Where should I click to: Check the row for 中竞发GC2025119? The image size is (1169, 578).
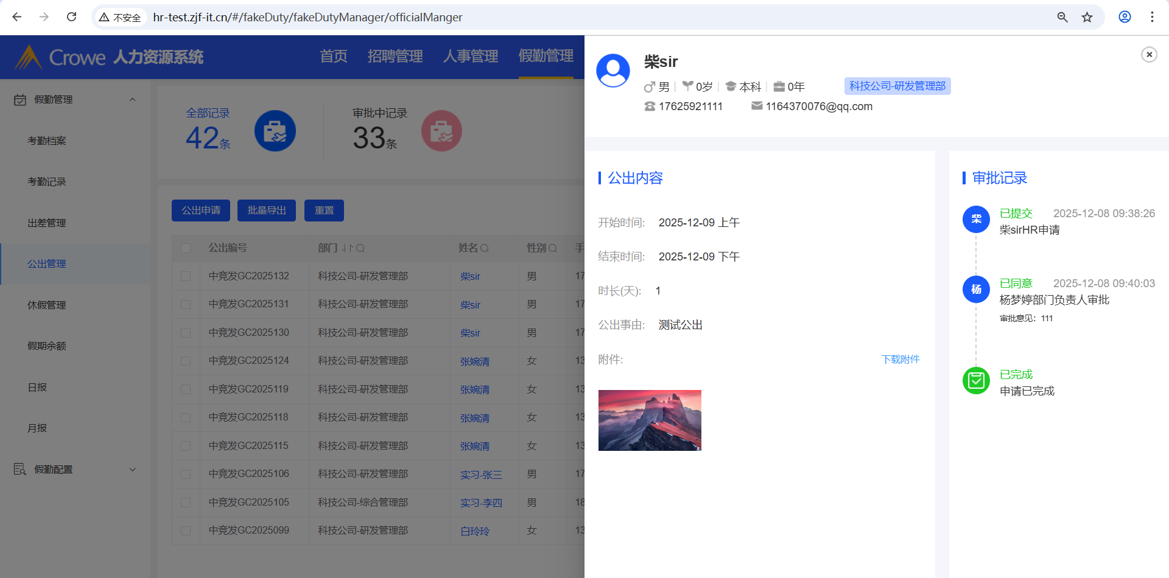tap(186, 389)
